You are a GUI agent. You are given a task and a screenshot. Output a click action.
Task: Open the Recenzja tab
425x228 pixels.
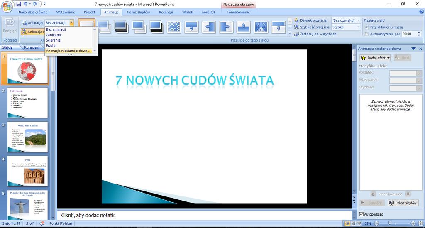tap(166, 12)
